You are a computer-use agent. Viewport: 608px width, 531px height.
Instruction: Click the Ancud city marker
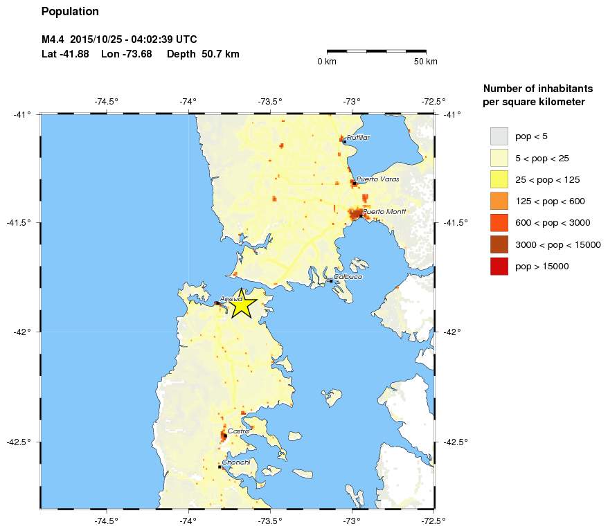(x=218, y=303)
